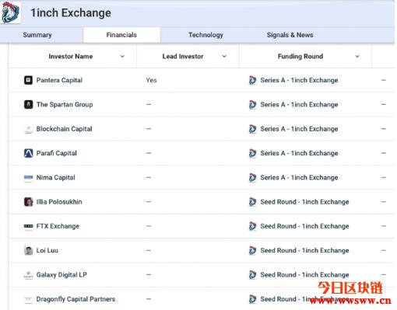
Task: Open the Dragonfly Capital Partners link
Action: 76,299
